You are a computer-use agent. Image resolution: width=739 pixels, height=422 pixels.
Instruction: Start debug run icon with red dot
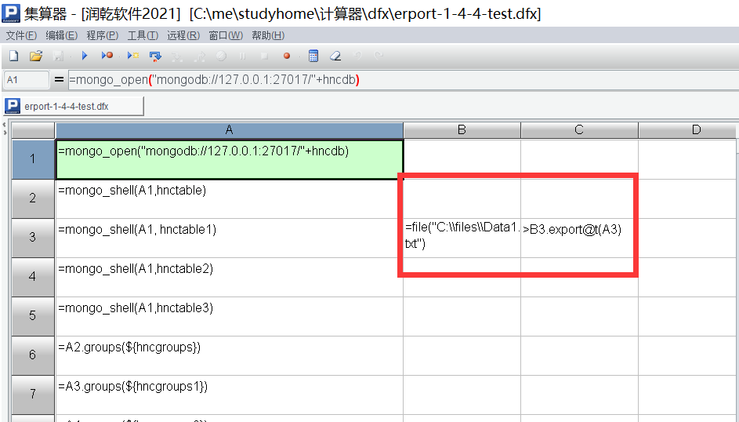click(107, 56)
